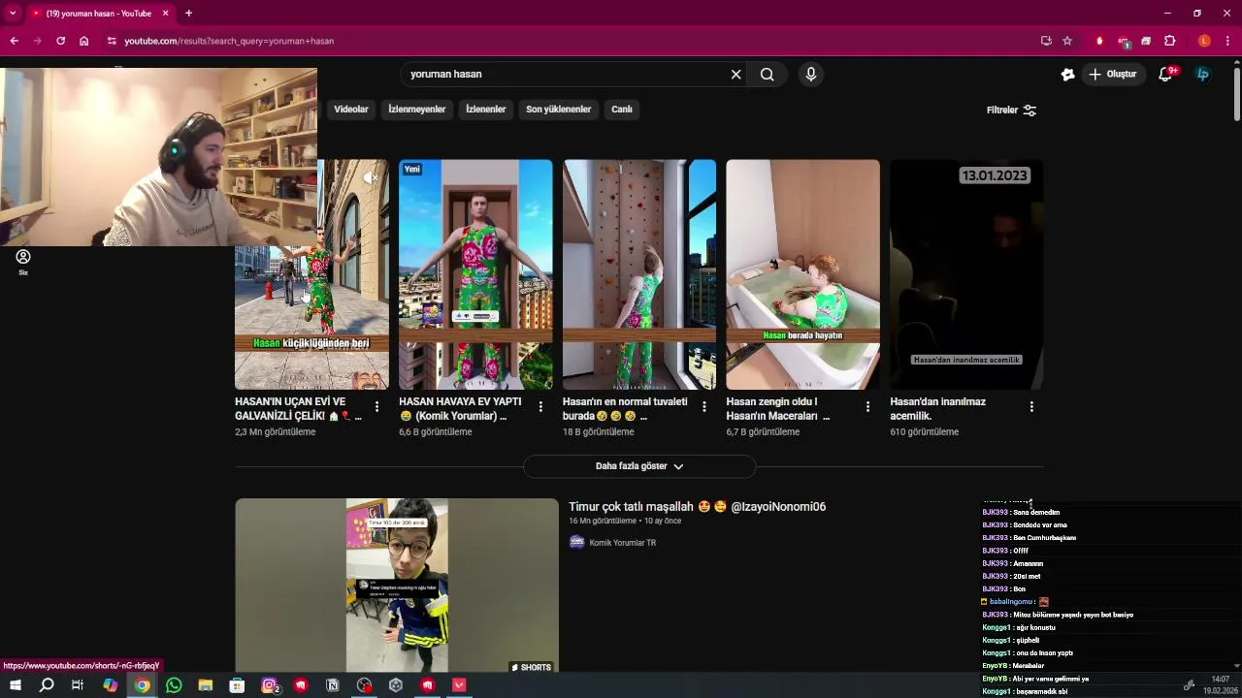Click Hasan zengin oldu ! Hasan'ın Maceraları title
Image resolution: width=1242 pixels, height=698 pixels.
point(777,408)
